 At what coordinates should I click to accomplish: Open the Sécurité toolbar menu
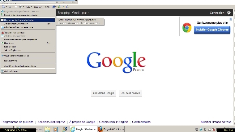[38, 7]
